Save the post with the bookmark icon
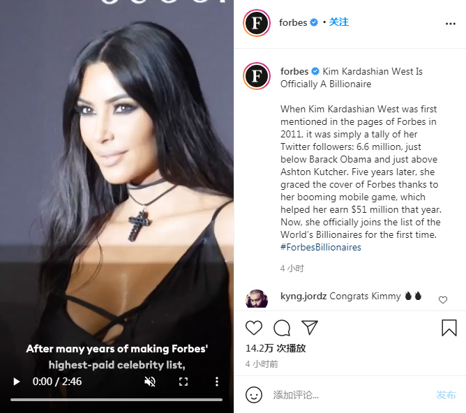 449,328
